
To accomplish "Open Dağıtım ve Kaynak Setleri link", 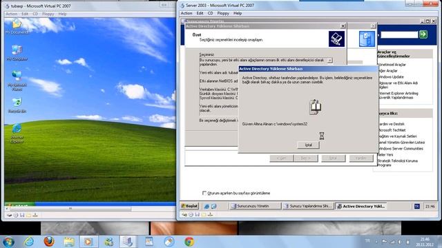I will coord(398,136).
